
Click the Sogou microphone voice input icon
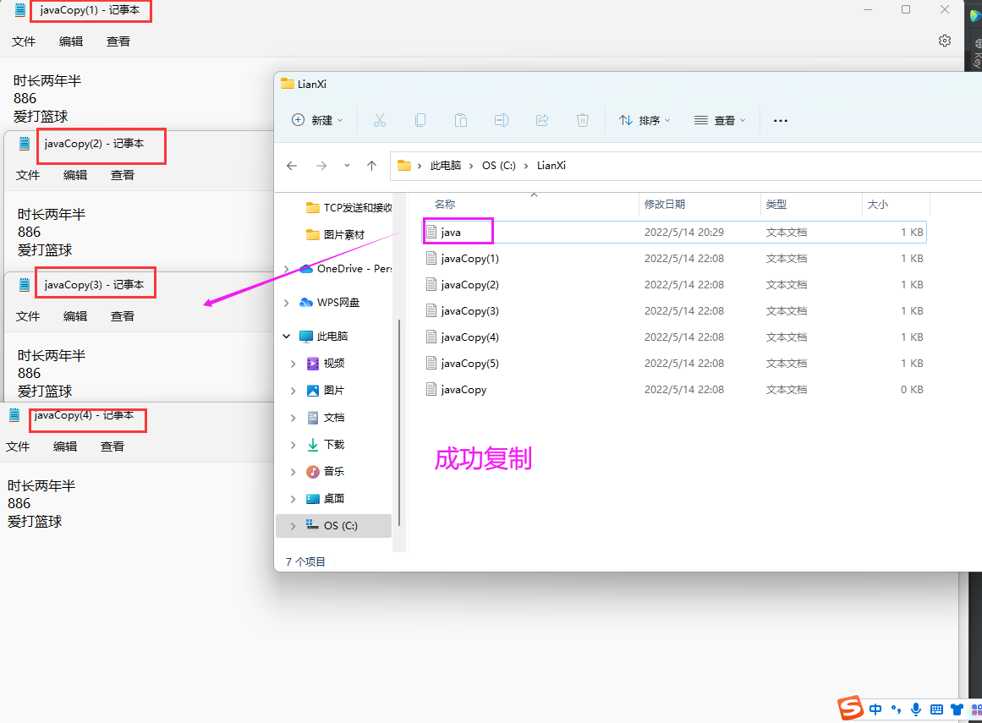pos(916,709)
